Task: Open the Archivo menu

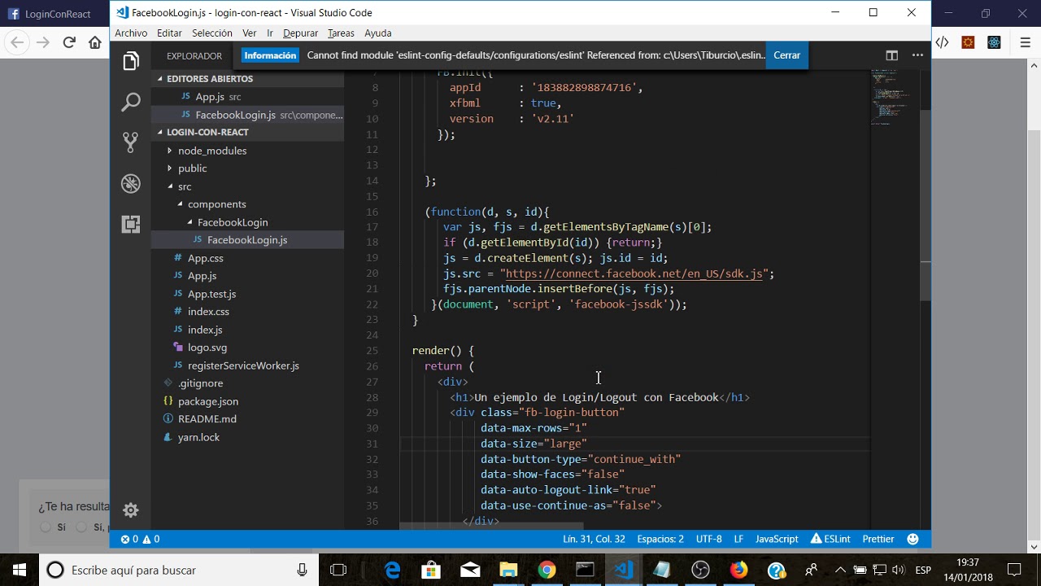Action: pyautogui.click(x=131, y=33)
